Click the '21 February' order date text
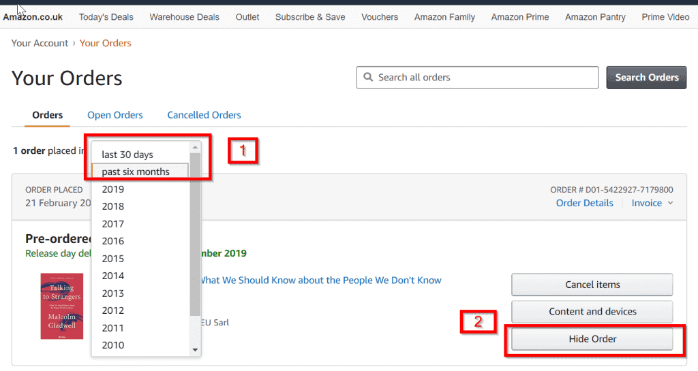The image size is (698, 371). coord(58,203)
